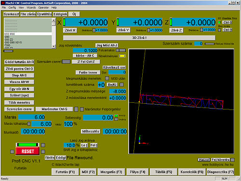The height and width of the screenshot is (181, 241).
Task: Open the MDI (F2) tab
Action: pyautogui.click(x=88, y=172)
